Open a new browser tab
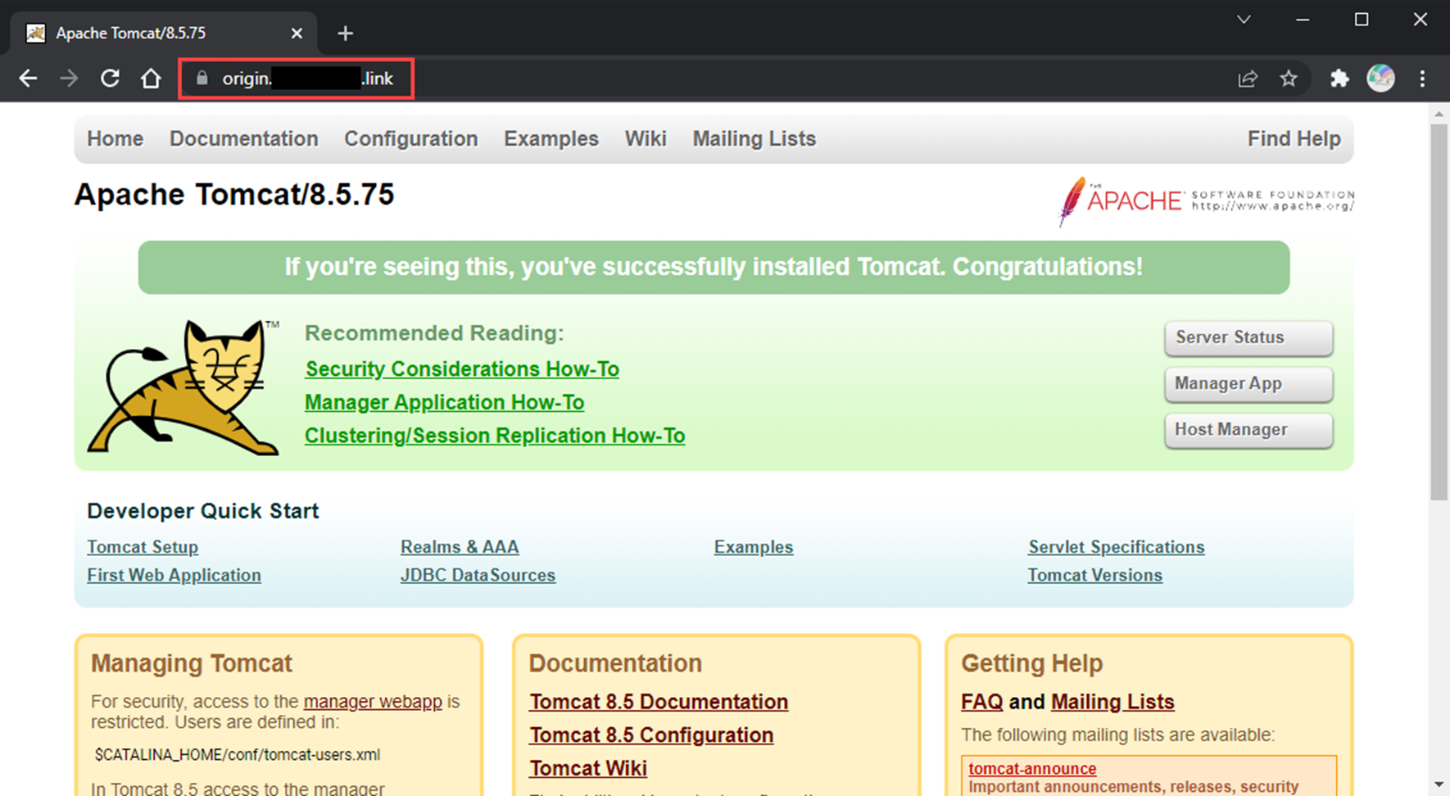This screenshot has width=1450, height=796. click(345, 34)
